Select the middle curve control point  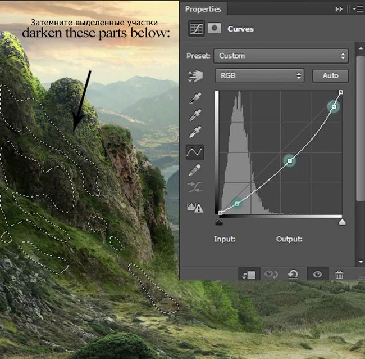click(x=290, y=161)
